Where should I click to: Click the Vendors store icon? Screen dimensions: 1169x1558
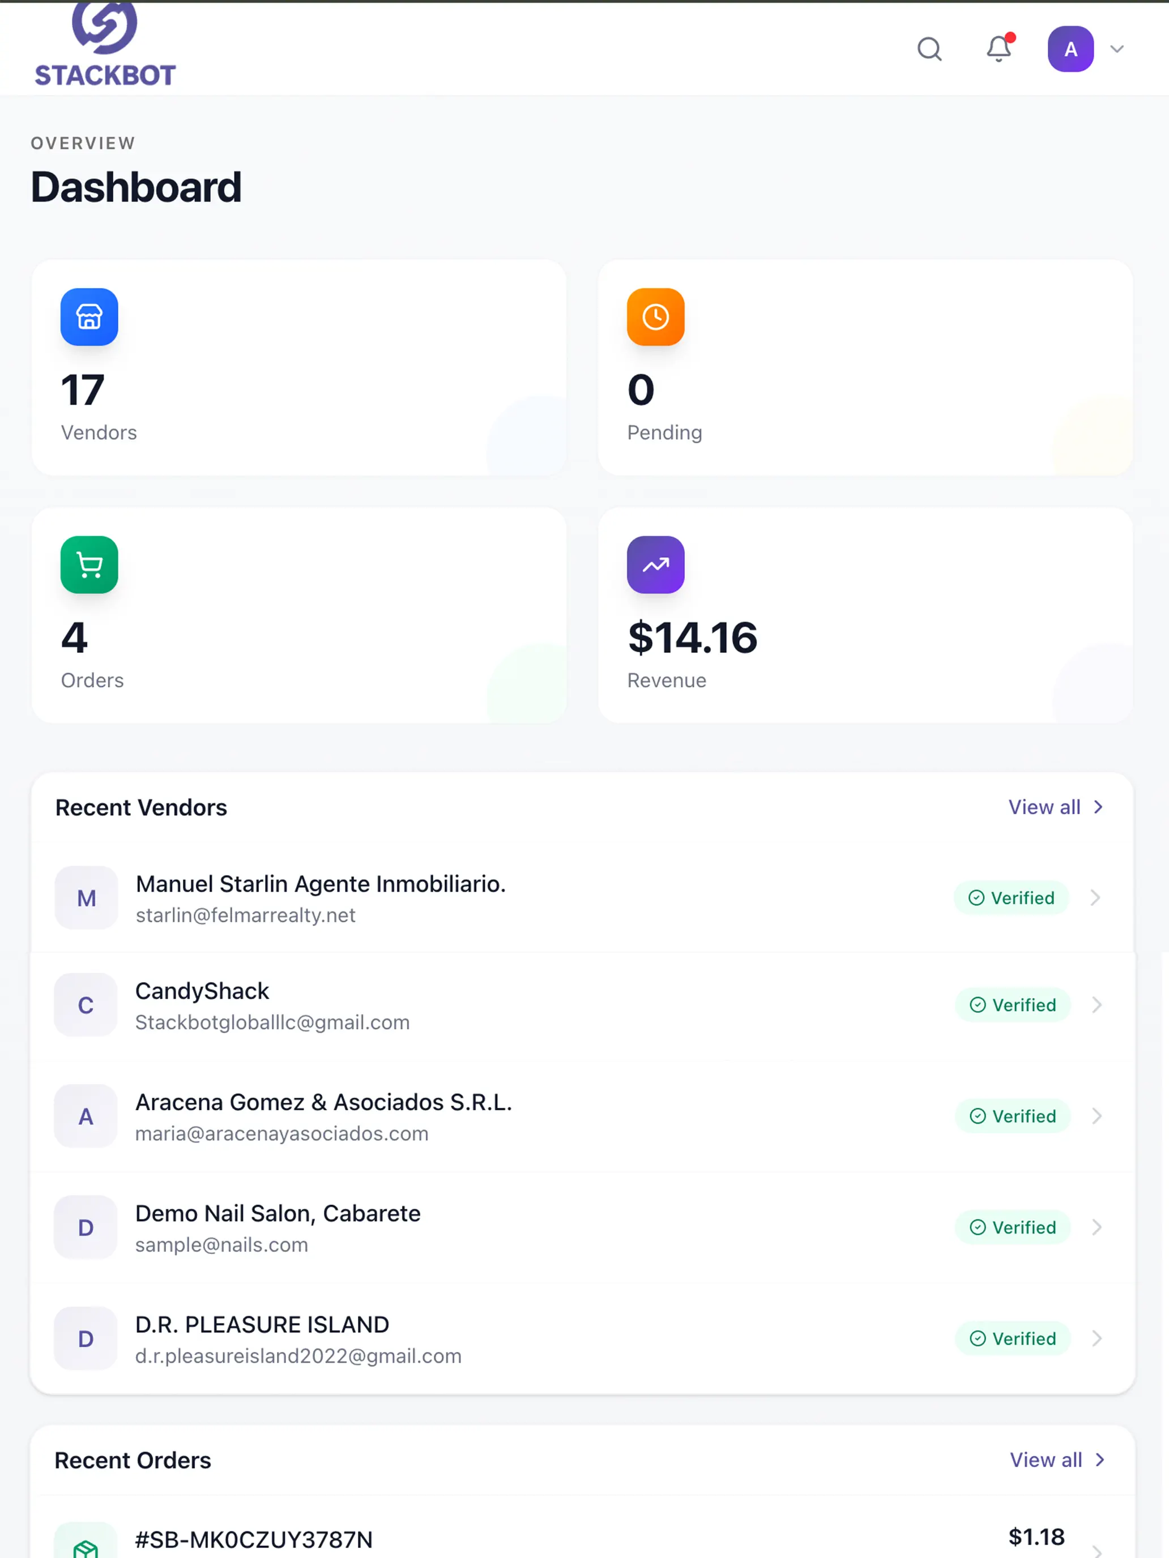[x=89, y=317]
